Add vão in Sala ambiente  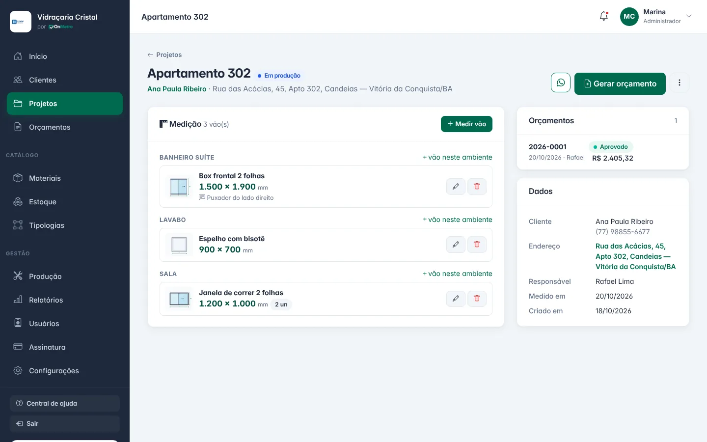pos(458,274)
